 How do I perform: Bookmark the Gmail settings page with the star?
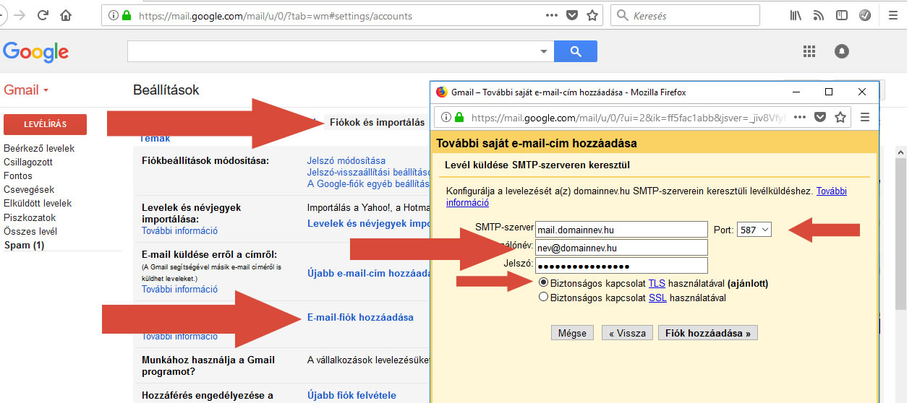(592, 15)
